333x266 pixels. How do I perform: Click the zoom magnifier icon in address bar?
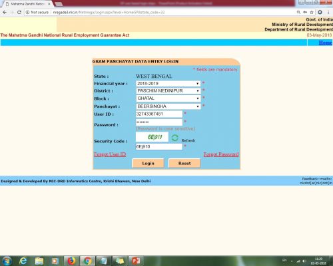point(298,13)
